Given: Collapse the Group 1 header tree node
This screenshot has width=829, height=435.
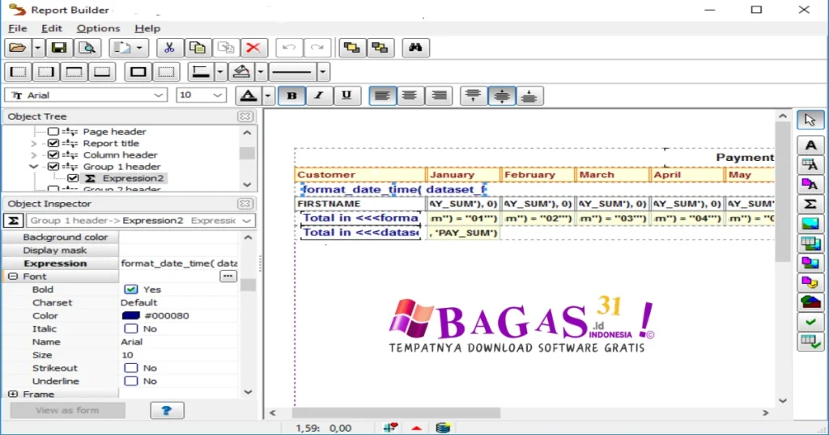Looking at the screenshot, I should (x=34, y=167).
